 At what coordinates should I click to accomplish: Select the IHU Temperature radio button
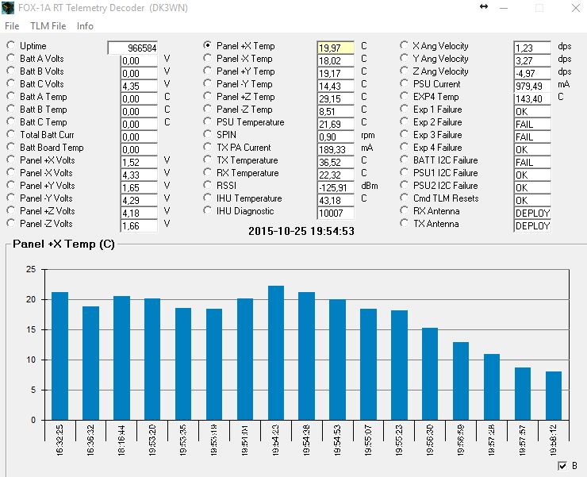tap(207, 198)
